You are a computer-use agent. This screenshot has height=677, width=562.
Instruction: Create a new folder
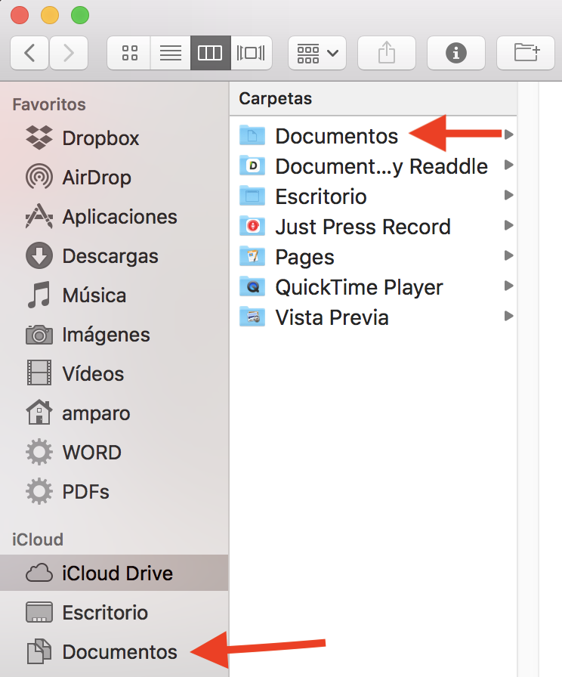pos(526,52)
